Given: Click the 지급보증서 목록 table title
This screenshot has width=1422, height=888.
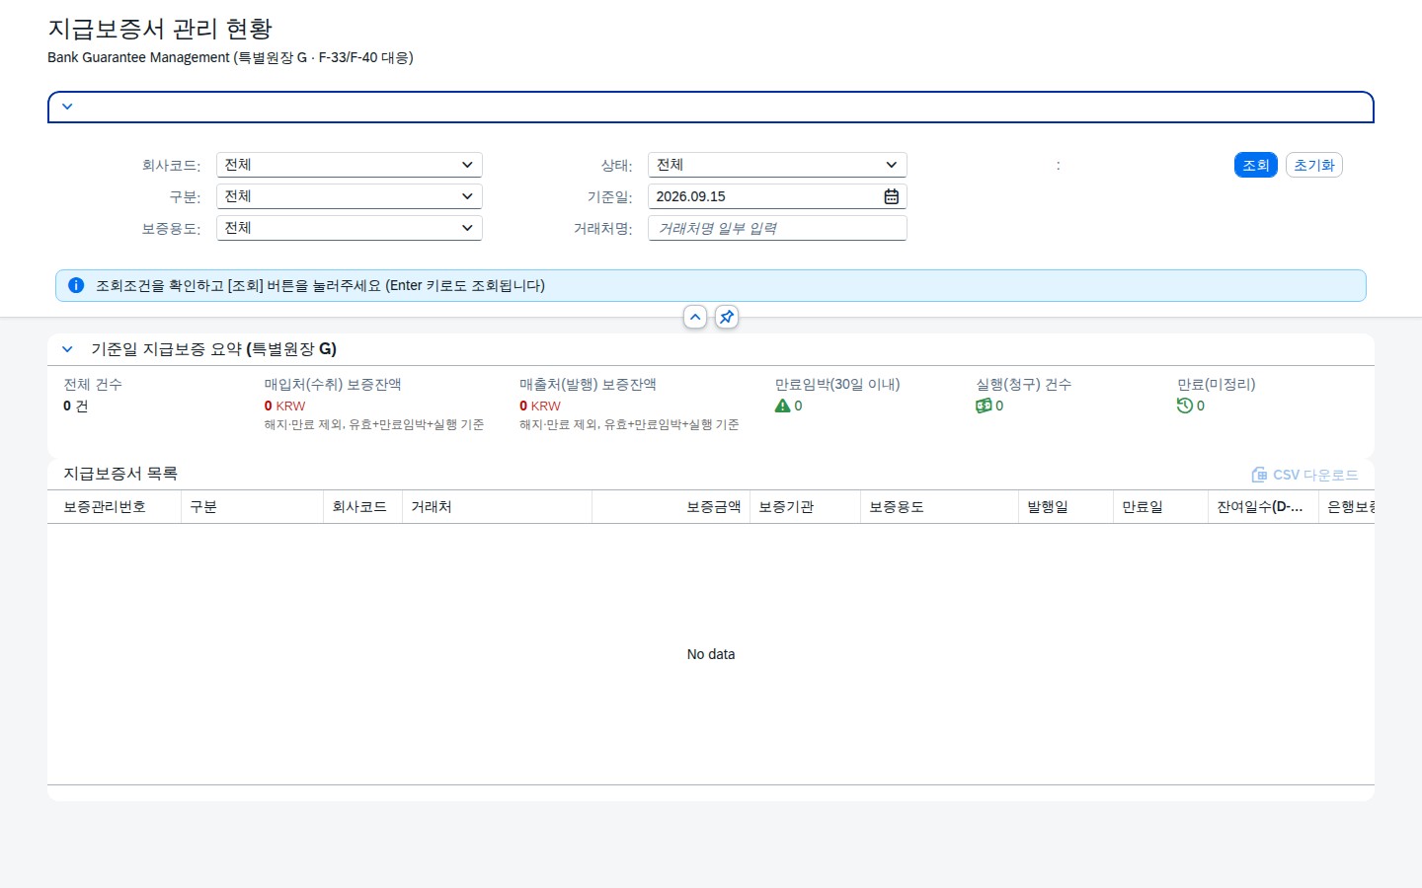Looking at the screenshot, I should click(120, 474).
